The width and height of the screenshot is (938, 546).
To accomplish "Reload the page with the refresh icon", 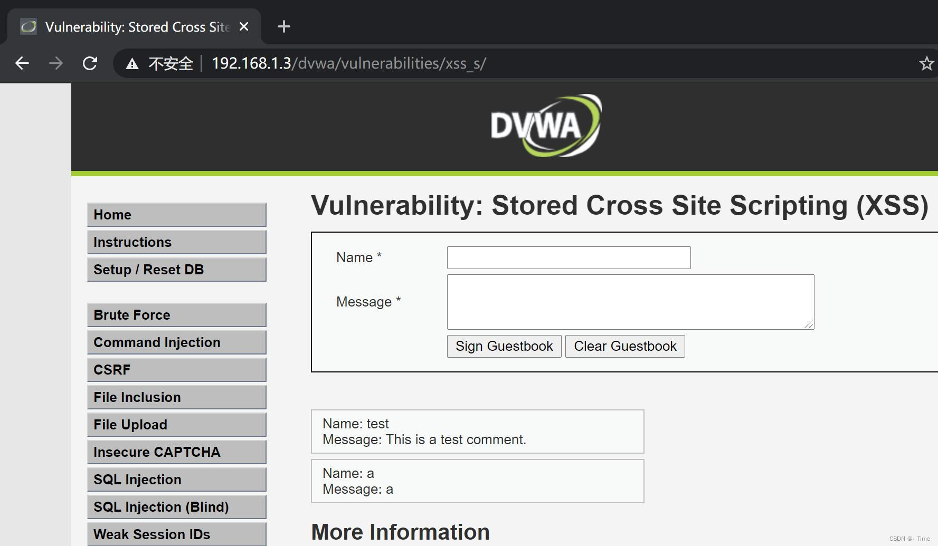I will coord(90,63).
